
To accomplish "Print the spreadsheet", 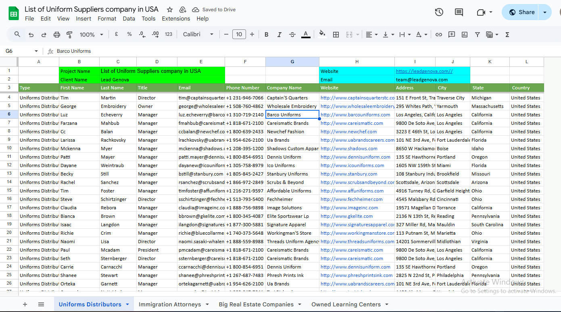I will coord(57,35).
